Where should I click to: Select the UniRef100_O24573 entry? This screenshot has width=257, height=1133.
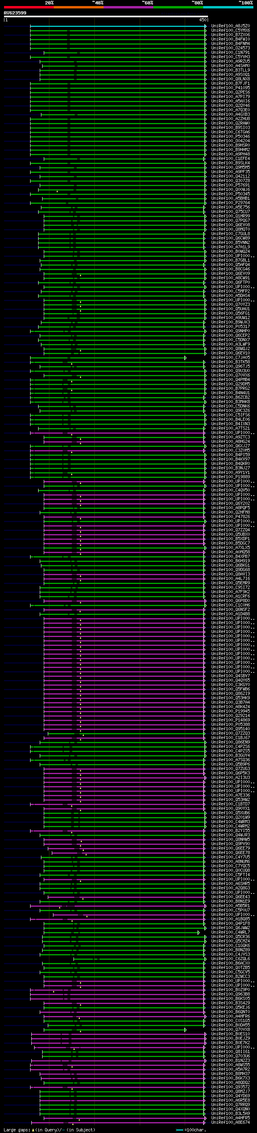(x=230, y=48)
